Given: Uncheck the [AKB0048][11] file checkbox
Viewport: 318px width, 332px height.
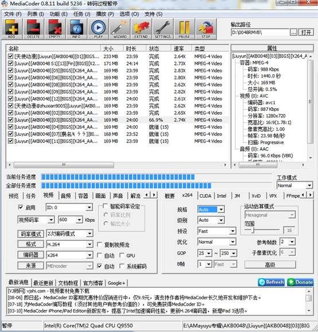Looking at the screenshot, I should tap(10, 141).
